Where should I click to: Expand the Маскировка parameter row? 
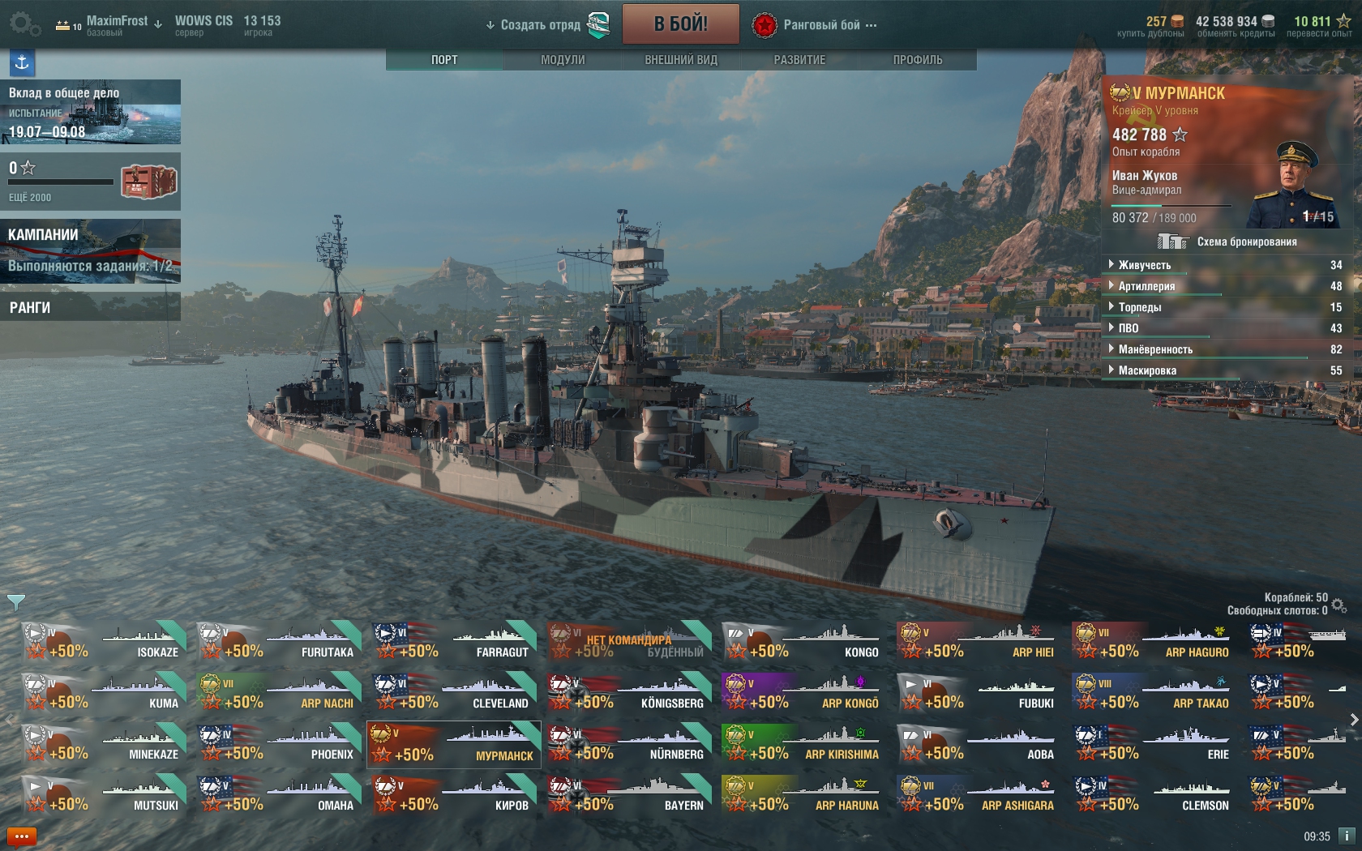click(x=1226, y=370)
